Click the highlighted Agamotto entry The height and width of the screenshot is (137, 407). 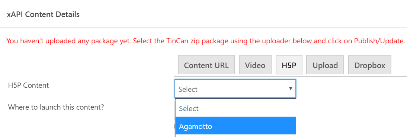tap(235, 126)
